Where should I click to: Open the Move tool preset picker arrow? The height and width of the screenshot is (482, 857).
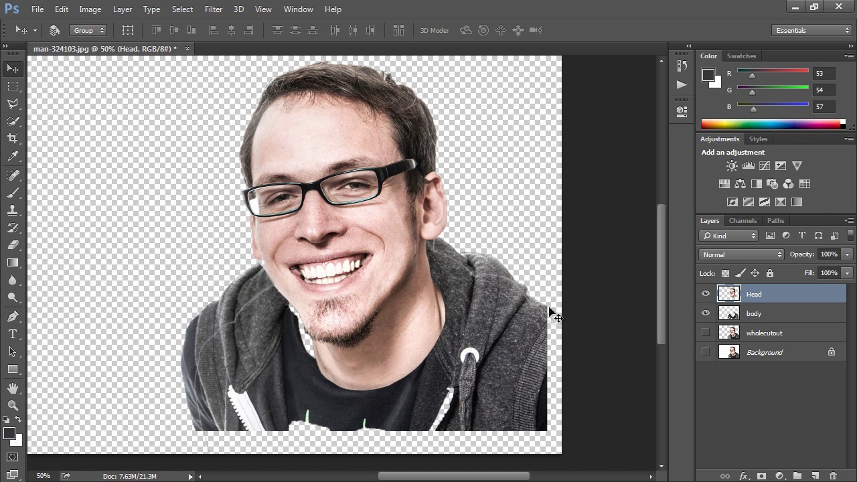pyautogui.click(x=35, y=30)
